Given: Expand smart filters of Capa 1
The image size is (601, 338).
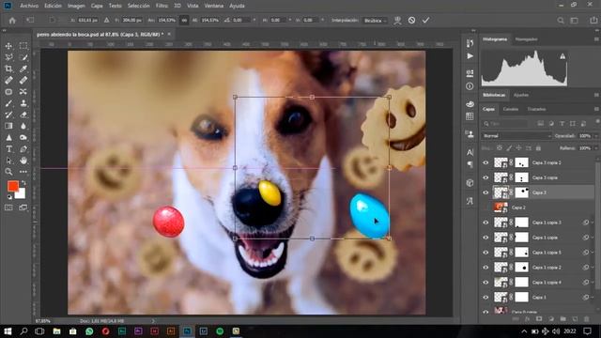Looking at the screenshot, I should click(x=593, y=298).
